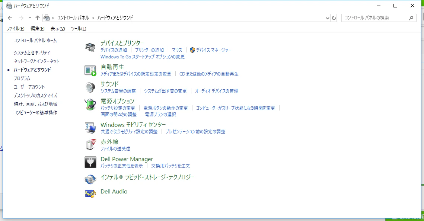Viewport: 424px width, 221px height.
Task: Click the デバイスの追加 link
Action: click(114, 50)
